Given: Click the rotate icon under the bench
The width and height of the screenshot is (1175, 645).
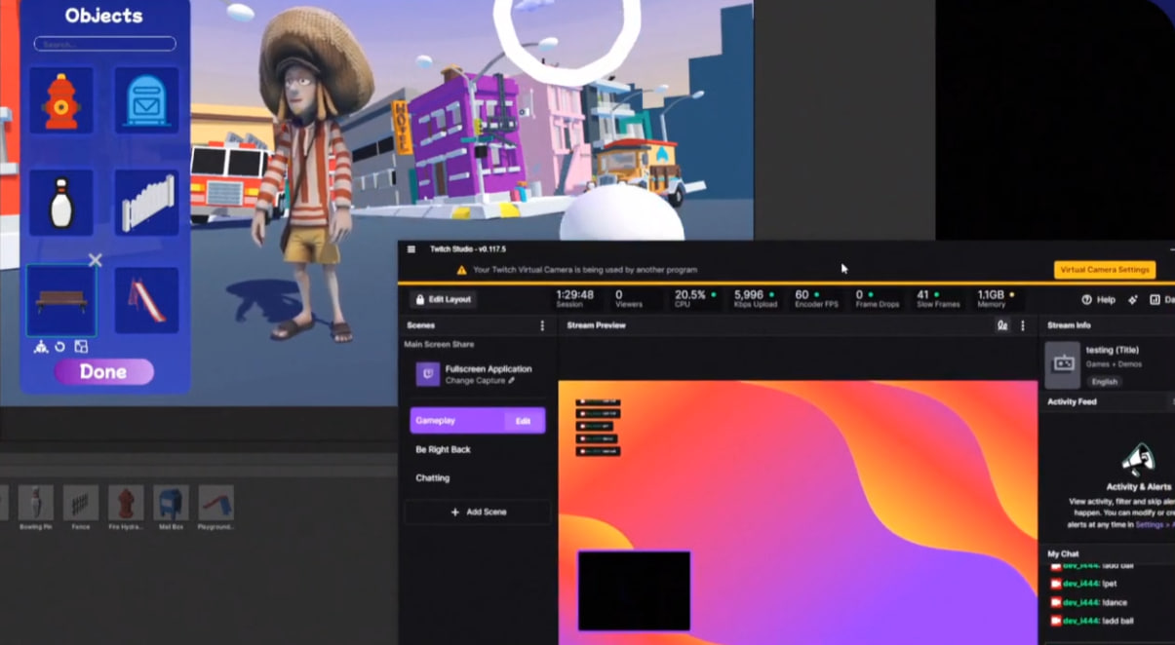Looking at the screenshot, I should [x=60, y=347].
